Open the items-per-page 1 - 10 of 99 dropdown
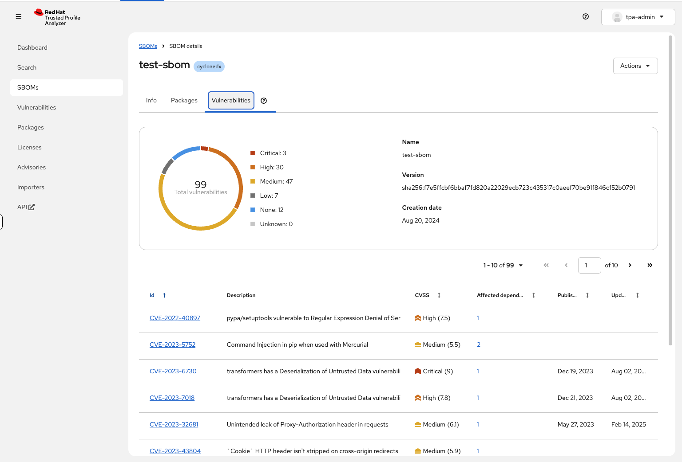The height and width of the screenshot is (462, 682). 503,265
